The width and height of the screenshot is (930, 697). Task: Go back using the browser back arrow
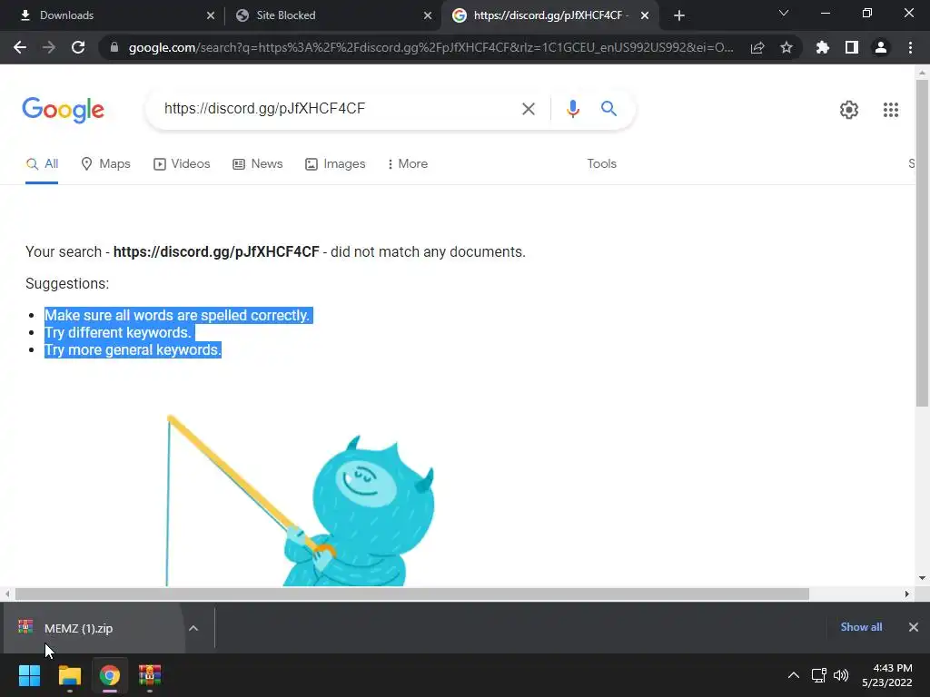coord(20,47)
